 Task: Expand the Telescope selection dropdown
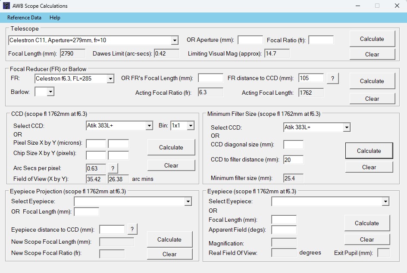click(x=175, y=40)
